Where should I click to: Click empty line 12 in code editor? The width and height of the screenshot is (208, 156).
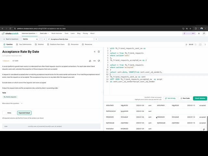[159, 74]
